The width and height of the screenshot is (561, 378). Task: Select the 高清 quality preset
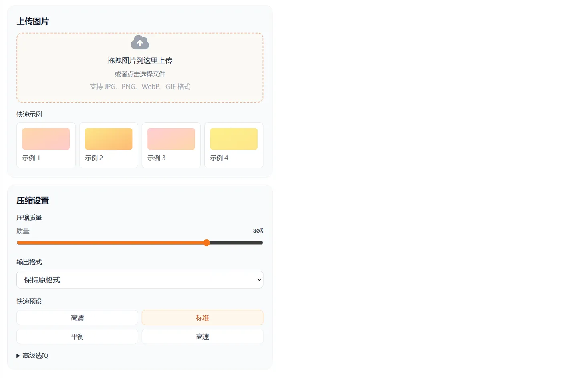tap(77, 317)
